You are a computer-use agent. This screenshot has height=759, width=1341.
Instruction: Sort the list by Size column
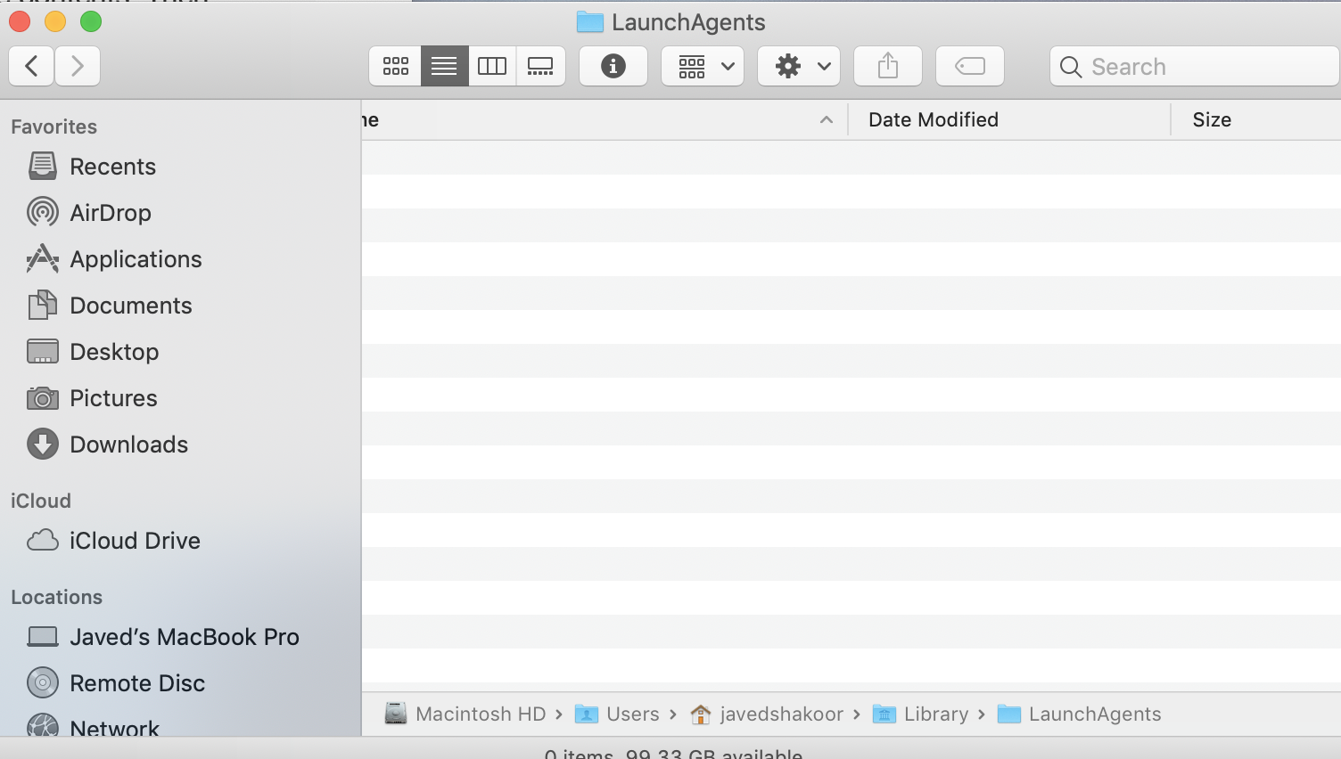[1212, 119]
